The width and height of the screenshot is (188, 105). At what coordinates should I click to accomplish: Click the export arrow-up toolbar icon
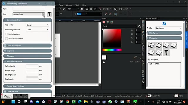pos(60,9)
